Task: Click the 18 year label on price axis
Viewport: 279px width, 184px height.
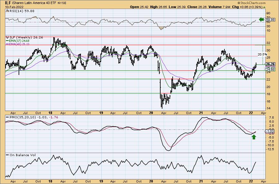Action: click(50, 113)
